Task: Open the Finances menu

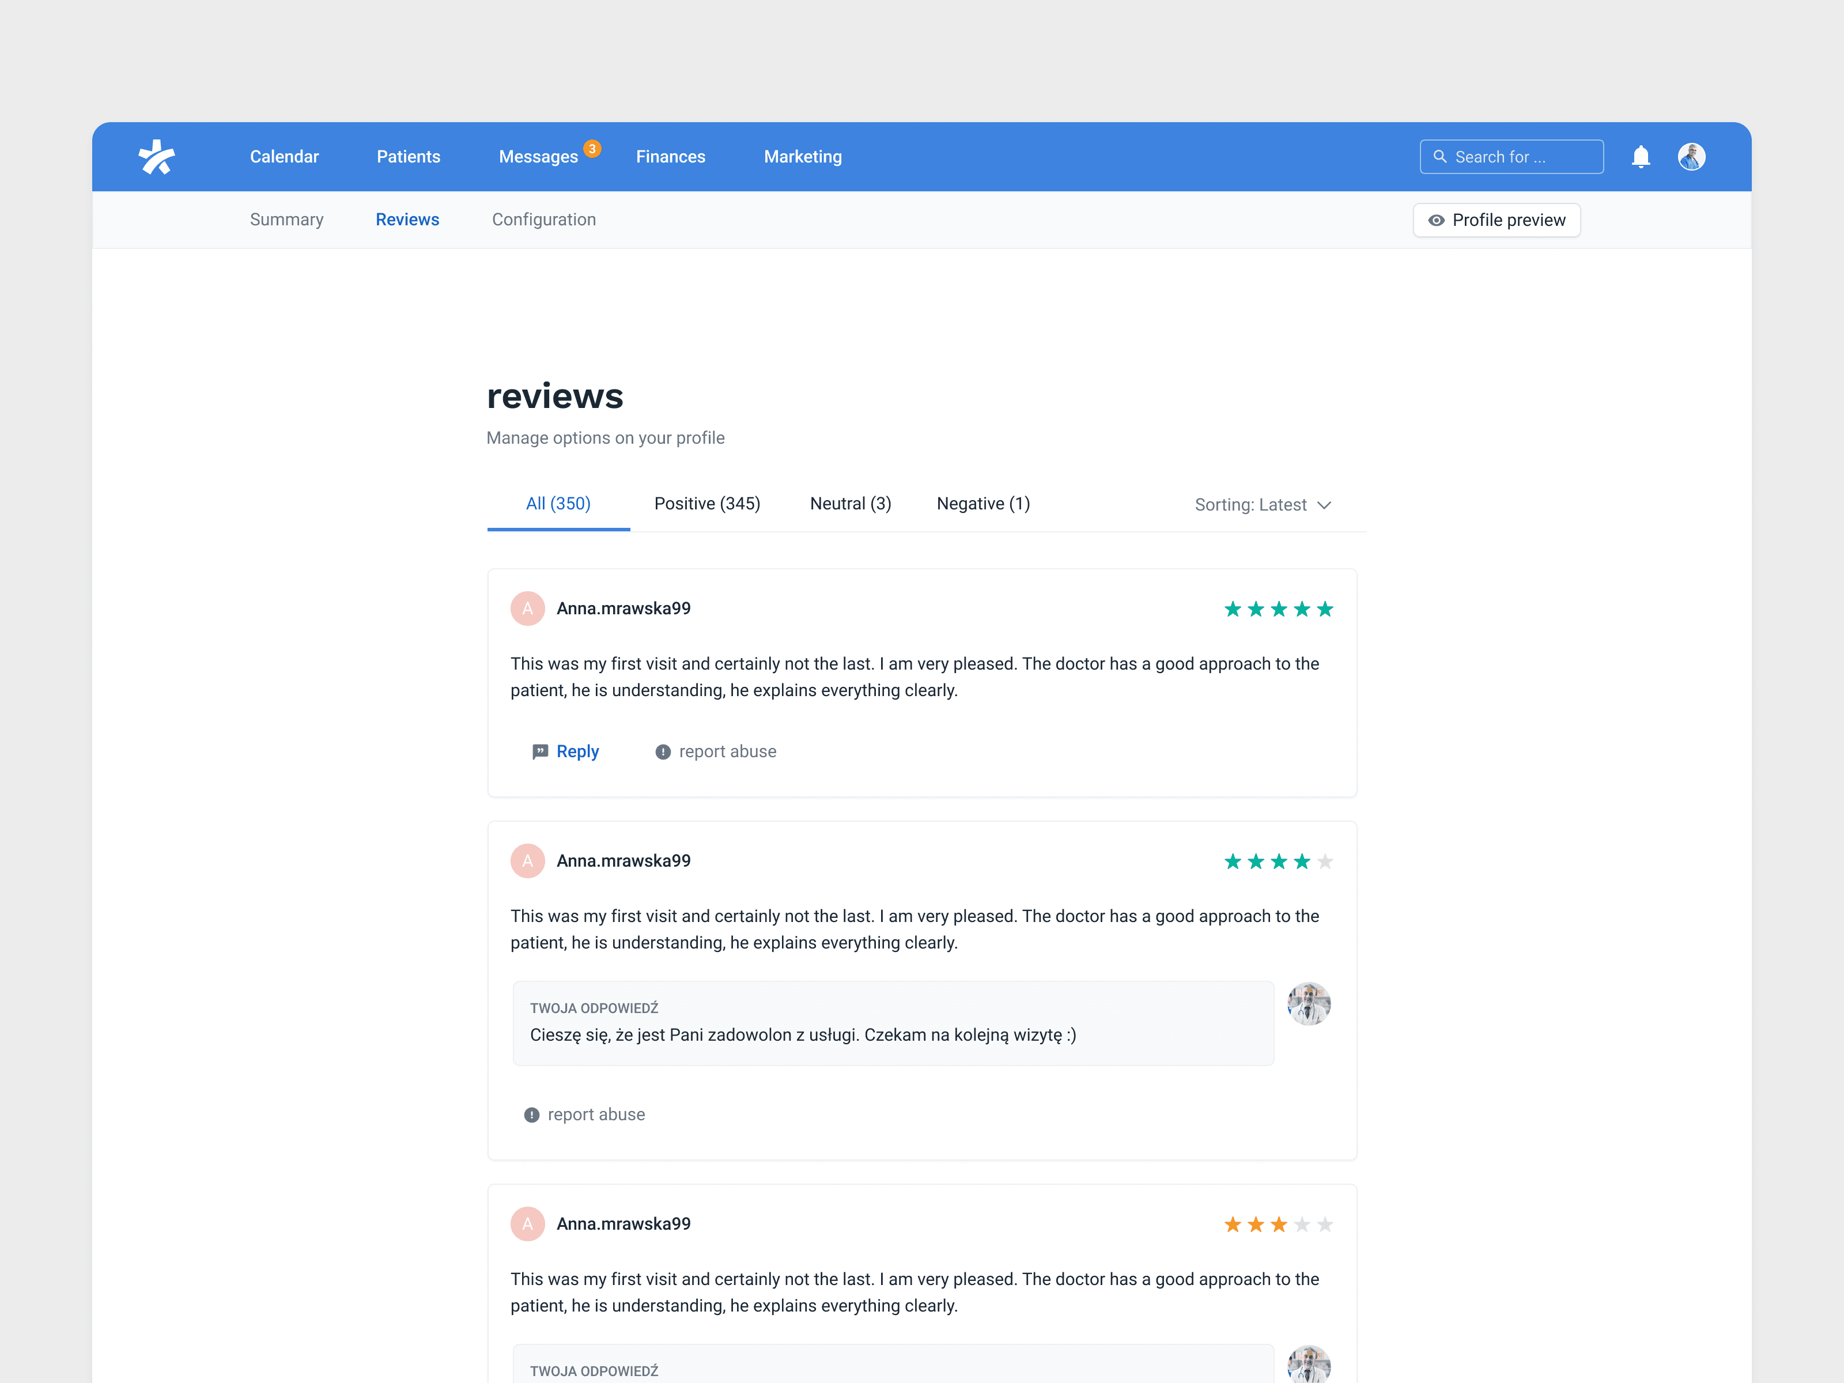Action: tap(671, 157)
